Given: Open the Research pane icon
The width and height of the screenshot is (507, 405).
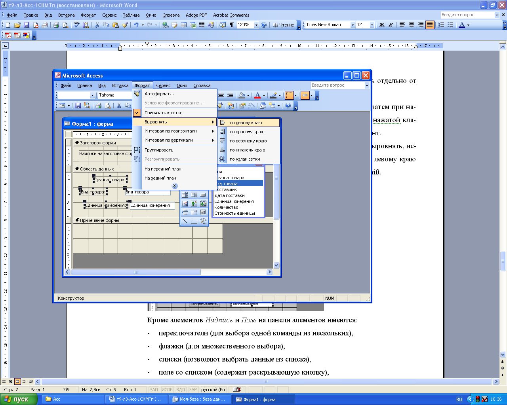Looking at the screenshot, I should coord(86,25).
